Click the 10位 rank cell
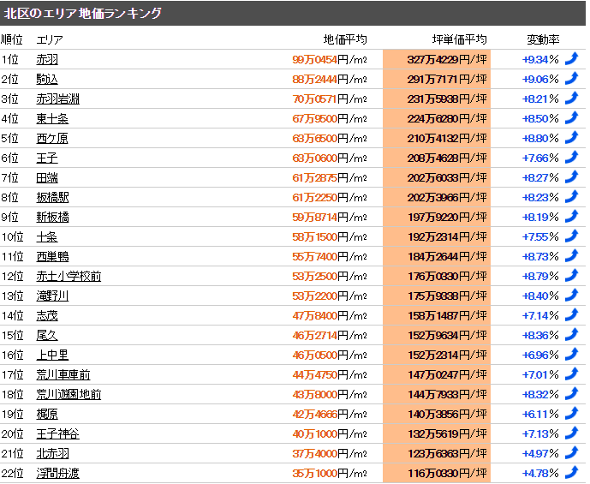The image size is (590, 484). [x=13, y=236]
